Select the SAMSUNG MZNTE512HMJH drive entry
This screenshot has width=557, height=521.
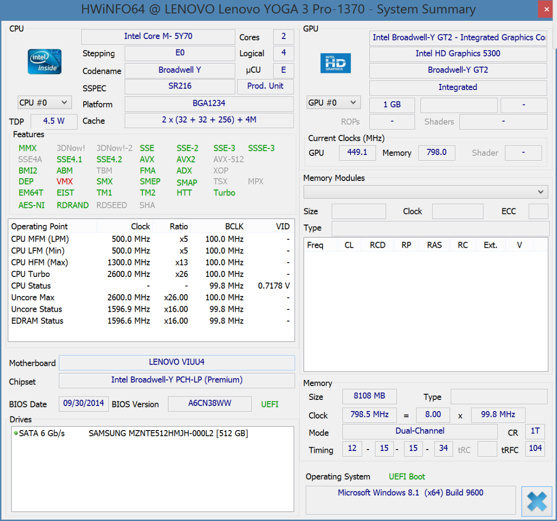pyautogui.click(x=168, y=433)
